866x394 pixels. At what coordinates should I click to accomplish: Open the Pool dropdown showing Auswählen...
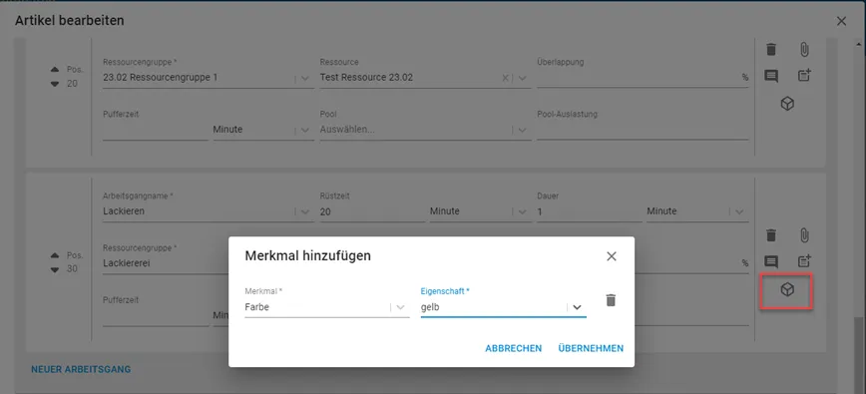click(522, 131)
